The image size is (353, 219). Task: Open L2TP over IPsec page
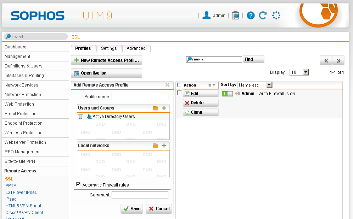pyautogui.click(x=21, y=193)
